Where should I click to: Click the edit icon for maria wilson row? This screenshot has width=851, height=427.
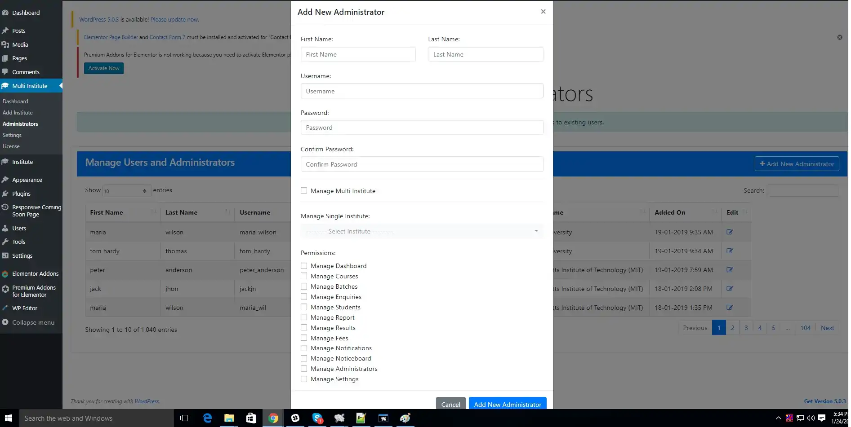coord(730,232)
